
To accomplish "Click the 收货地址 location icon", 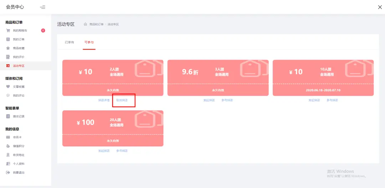I will point(8,155).
